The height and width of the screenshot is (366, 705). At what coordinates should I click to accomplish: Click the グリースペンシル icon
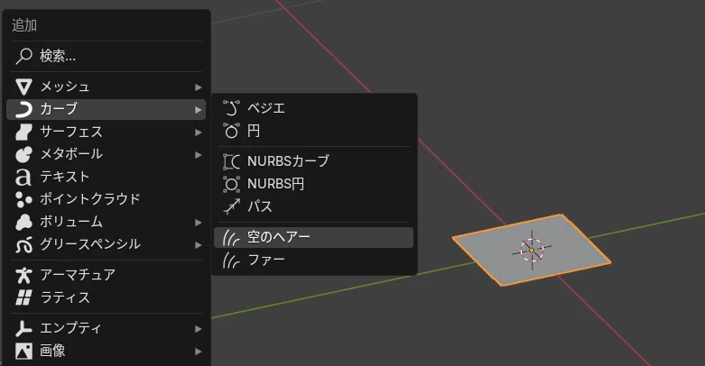tap(23, 244)
